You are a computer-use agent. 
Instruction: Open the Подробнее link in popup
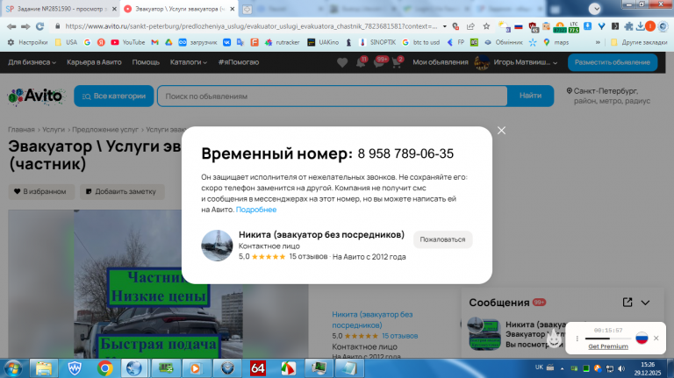coord(256,210)
